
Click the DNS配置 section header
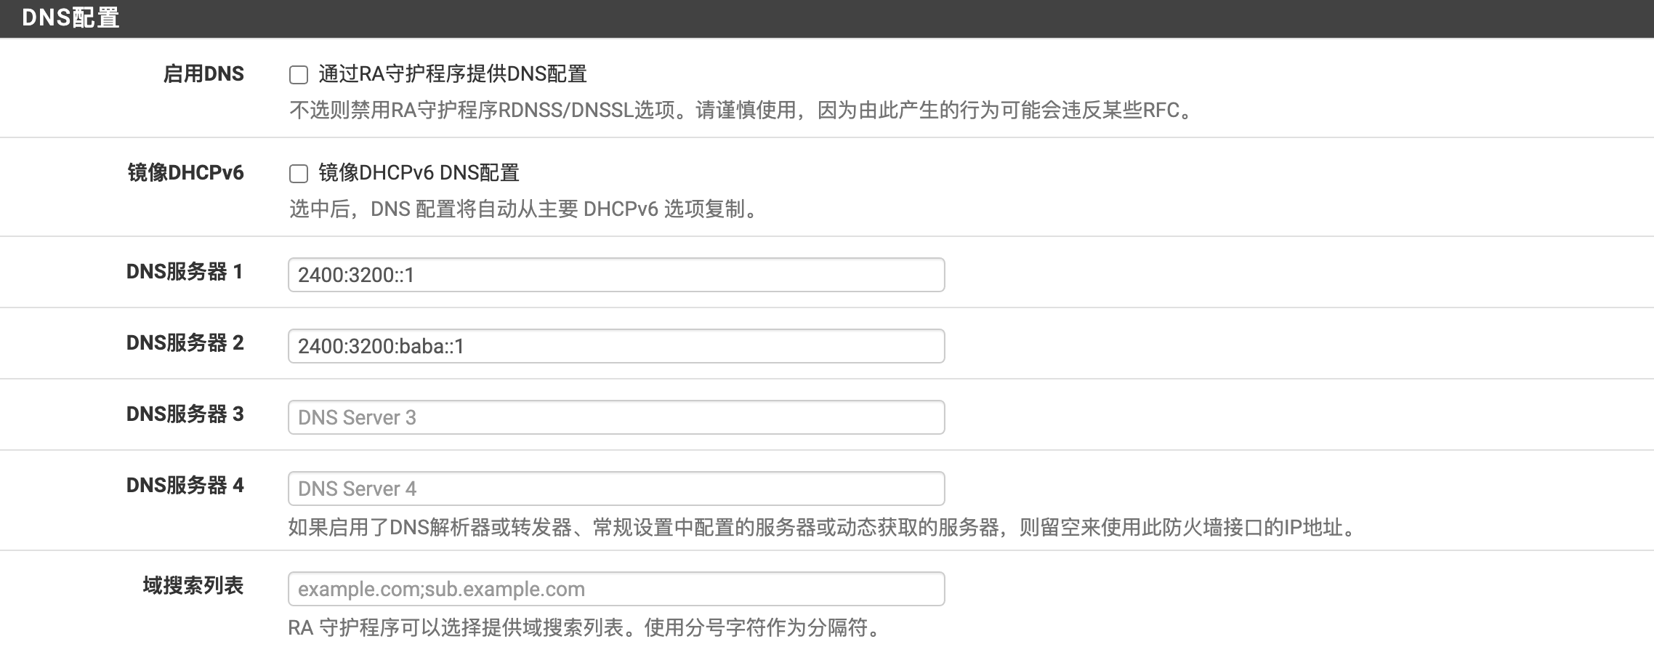click(x=70, y=18)
